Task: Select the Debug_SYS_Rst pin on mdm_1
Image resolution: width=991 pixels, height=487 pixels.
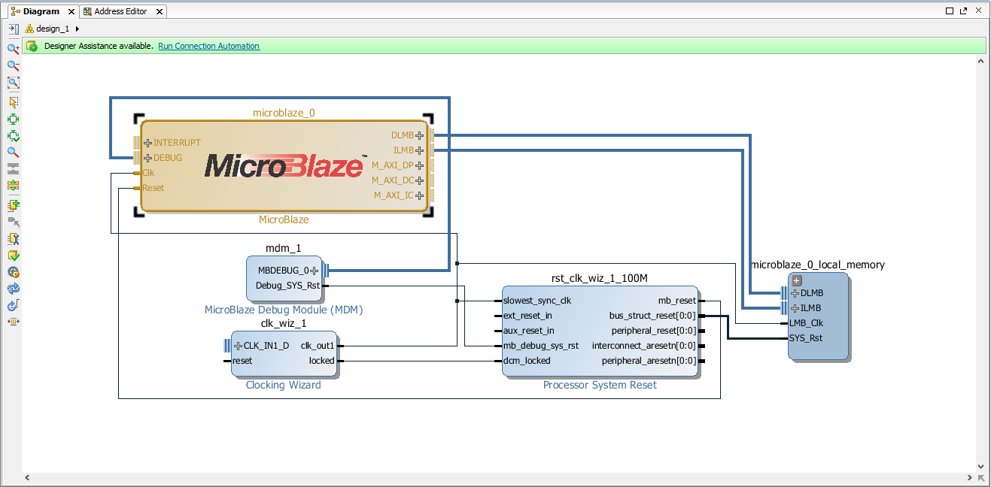Action: [287, 286]
